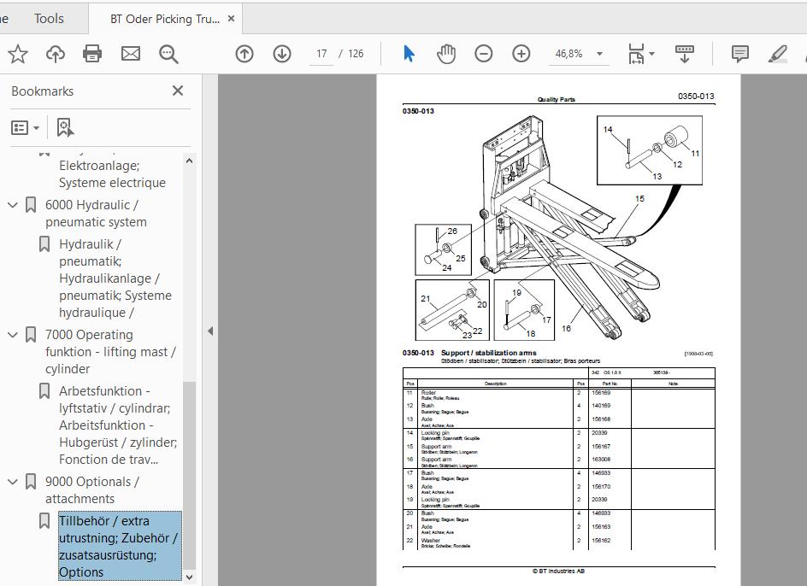This screenshot has width=807, height=586.
Task: Select the BT Oder Picking Truck document tab
Action: point(164,18)
